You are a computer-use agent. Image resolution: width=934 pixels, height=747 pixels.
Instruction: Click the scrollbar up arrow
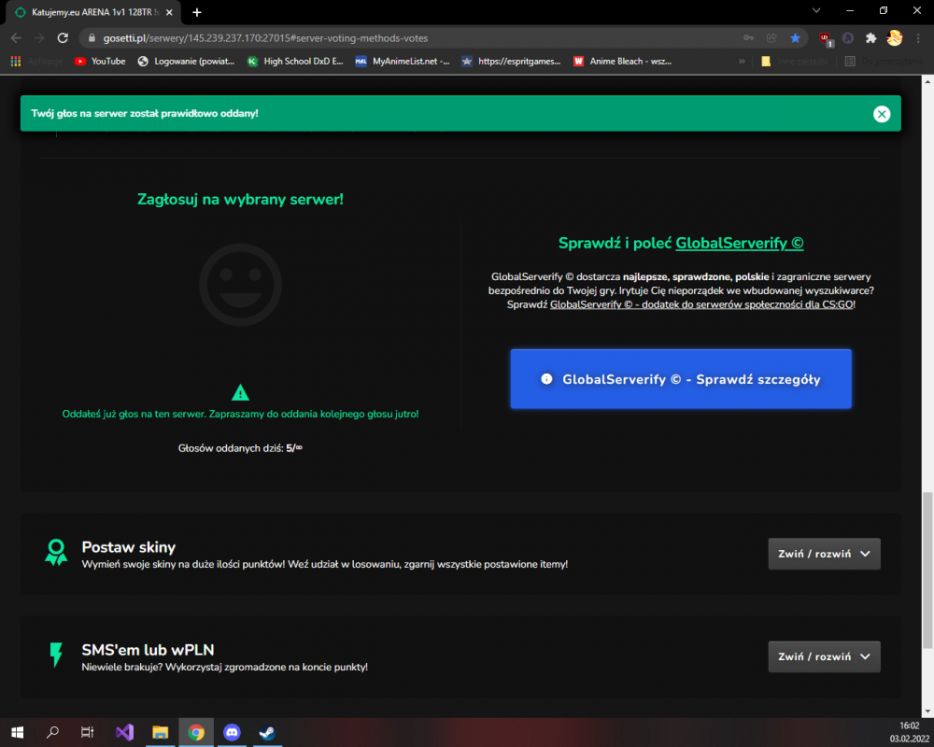927,81
